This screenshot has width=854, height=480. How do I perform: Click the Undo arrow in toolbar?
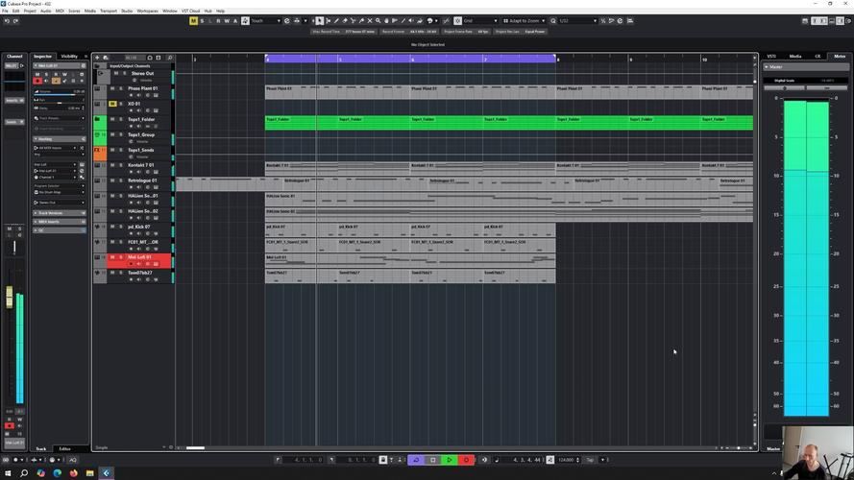pos(7,20)
